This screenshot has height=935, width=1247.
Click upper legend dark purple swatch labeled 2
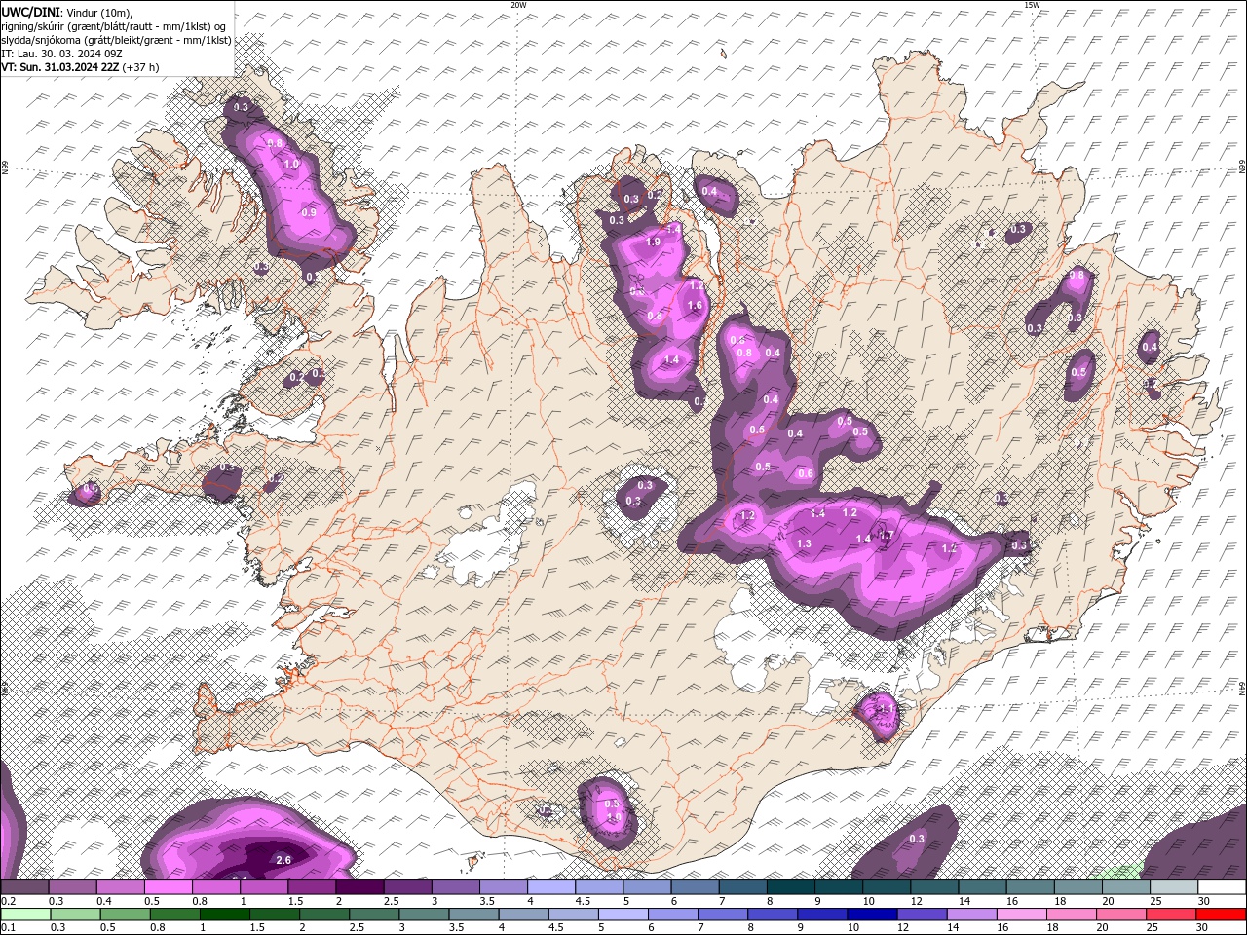tap(359, 887)
